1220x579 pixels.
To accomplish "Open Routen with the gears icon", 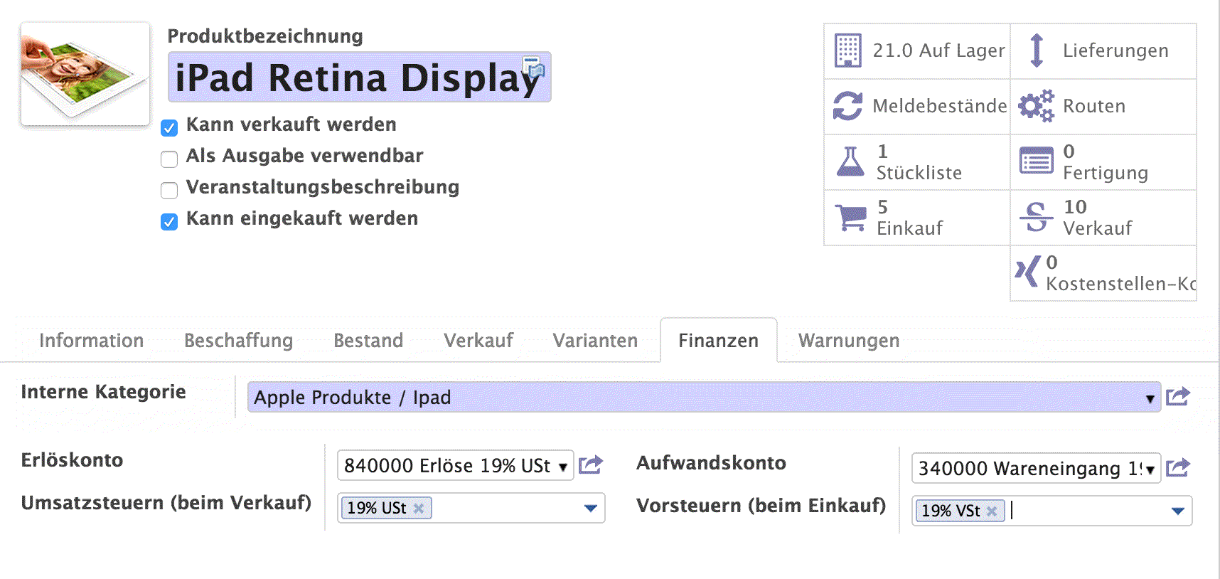I will pyautogui.click(x=1036, y=106).
